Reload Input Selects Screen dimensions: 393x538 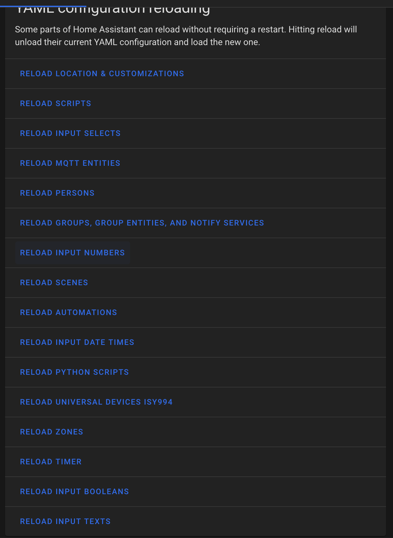[70, 133]
